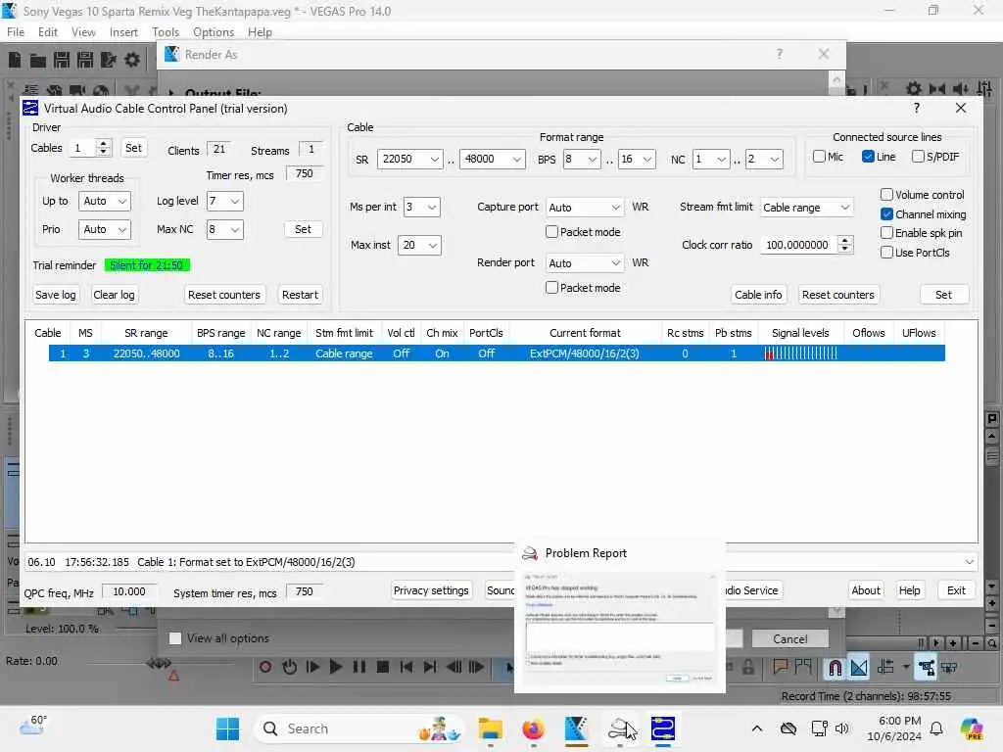Click the Restart driver button
This screenshot has height=752, width=1003.
(300, 295)
